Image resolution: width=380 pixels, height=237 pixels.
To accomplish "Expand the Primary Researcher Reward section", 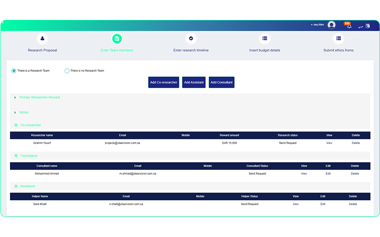I will (15, 97).
